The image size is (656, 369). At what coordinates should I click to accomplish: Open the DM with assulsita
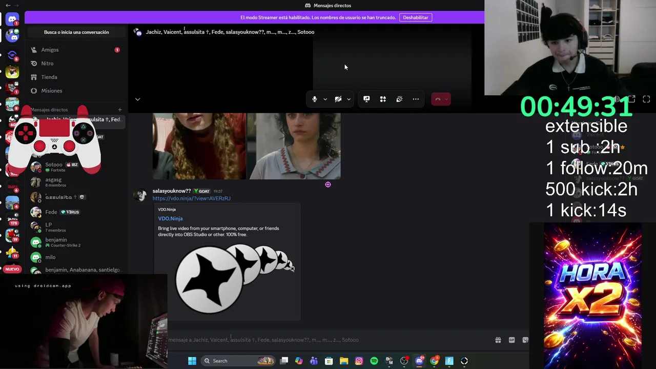[x=76, y=197]
